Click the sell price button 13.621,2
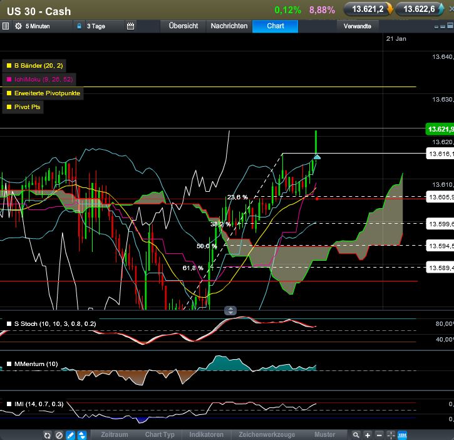The height and width of the screenshot is (440, 454). click(368, 9)
